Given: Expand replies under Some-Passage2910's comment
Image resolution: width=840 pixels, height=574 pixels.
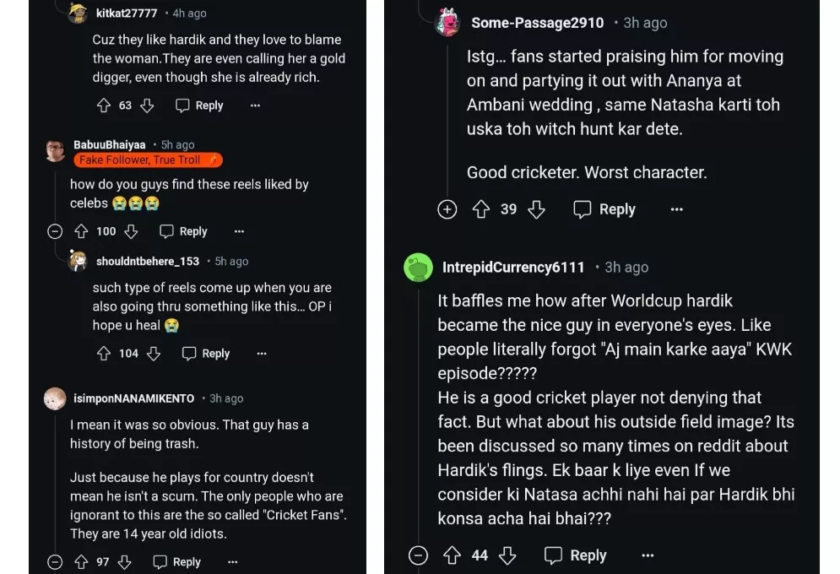Looking at the screenshot, I should pyautogui.click(x=447, y=209).
